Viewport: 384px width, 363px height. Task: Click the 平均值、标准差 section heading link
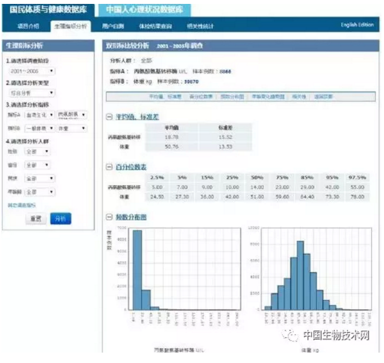[137, 117]
